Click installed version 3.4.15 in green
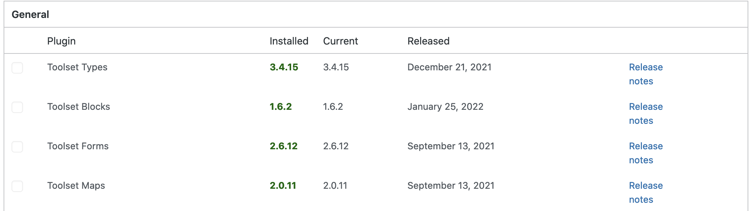The image size is (749, 211). 284,67
